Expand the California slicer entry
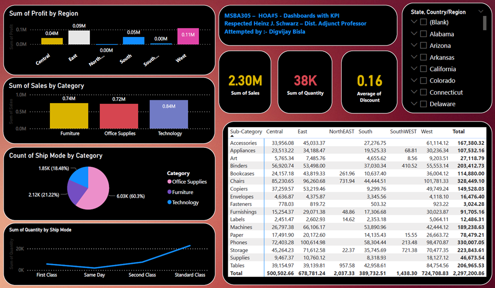 tap(414, 68)
